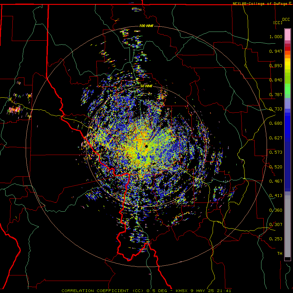
Task: Click the radar site black dot at center
Action: click(146, 146)
